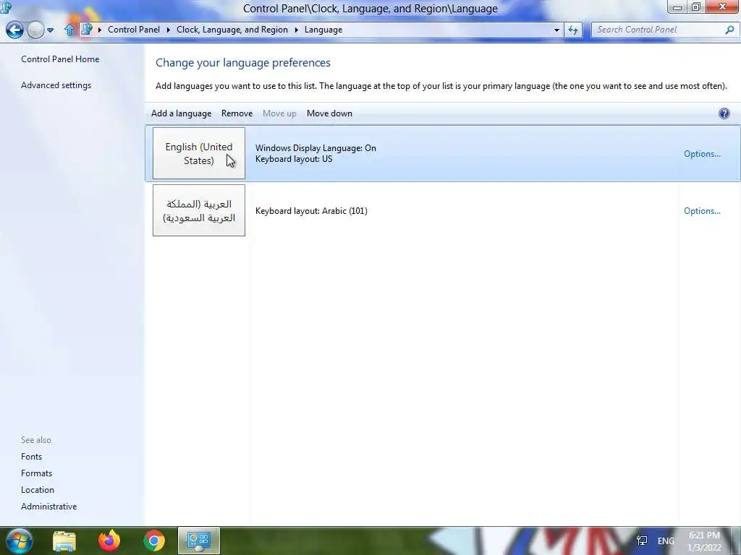Image resolution: width=741 pixels, height=555 pixels.
Task: Click the Language breadcrumb item
Action: 323,30
